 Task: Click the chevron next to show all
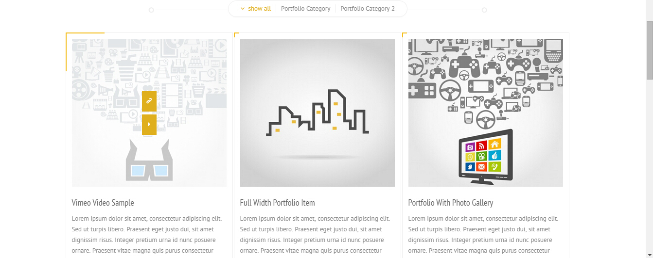pos(243,9)
